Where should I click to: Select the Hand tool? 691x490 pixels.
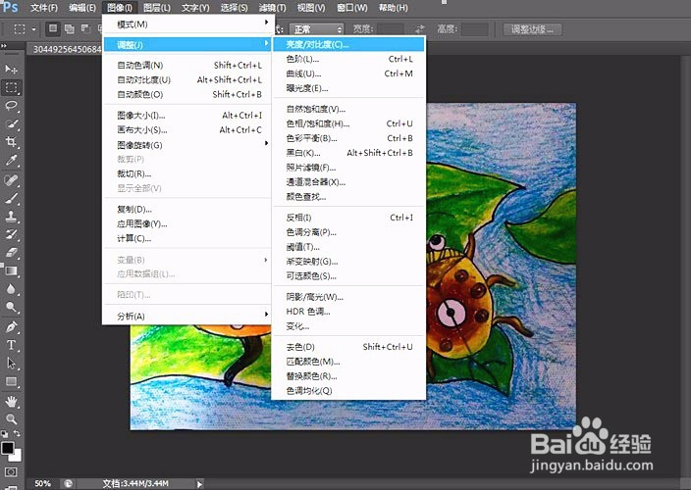tap(11, 401)
